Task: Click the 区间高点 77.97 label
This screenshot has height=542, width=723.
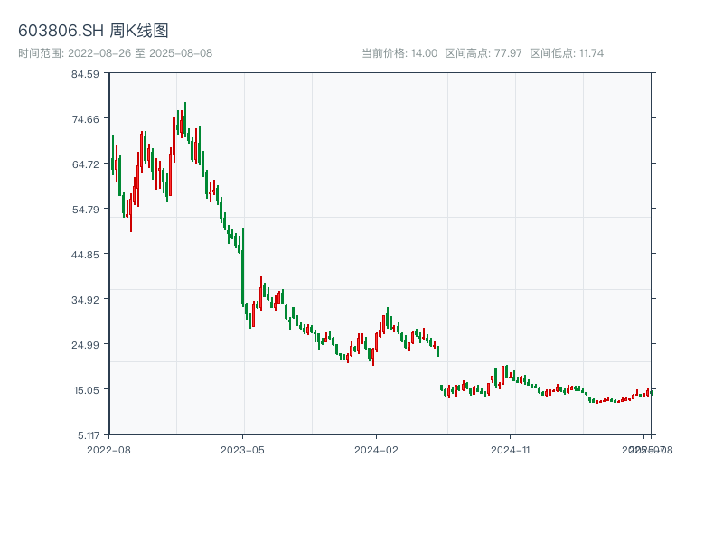Action: point(484,53)
